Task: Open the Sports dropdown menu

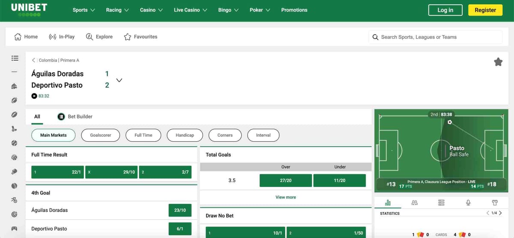Action: (84, 10)
